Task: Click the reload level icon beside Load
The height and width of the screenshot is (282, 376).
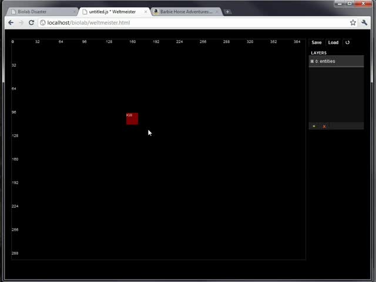Action: click(x=347, y=42)
